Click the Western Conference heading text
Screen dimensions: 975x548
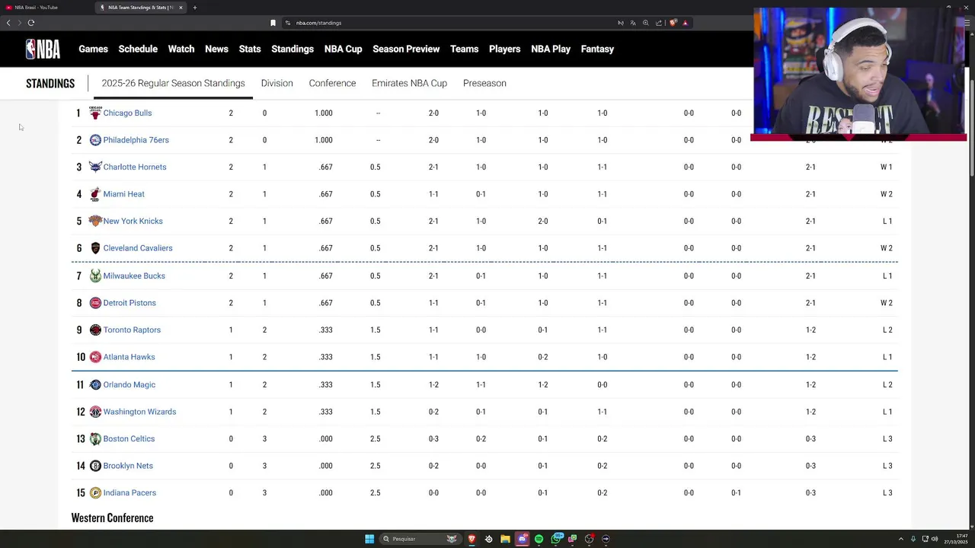coord(112,518)
